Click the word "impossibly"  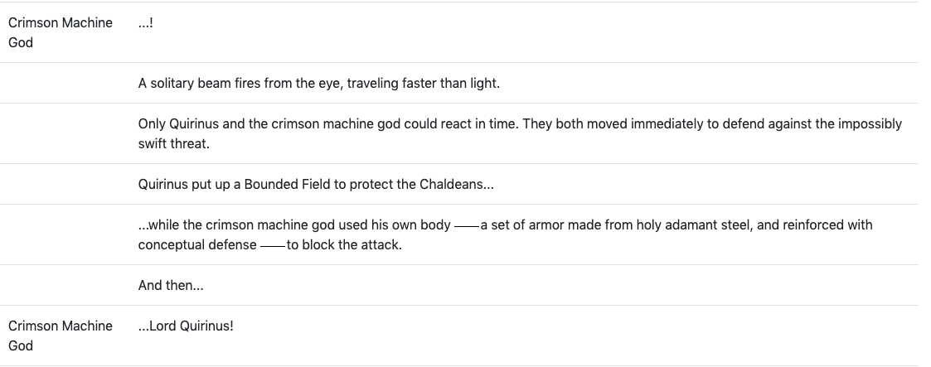870,124
